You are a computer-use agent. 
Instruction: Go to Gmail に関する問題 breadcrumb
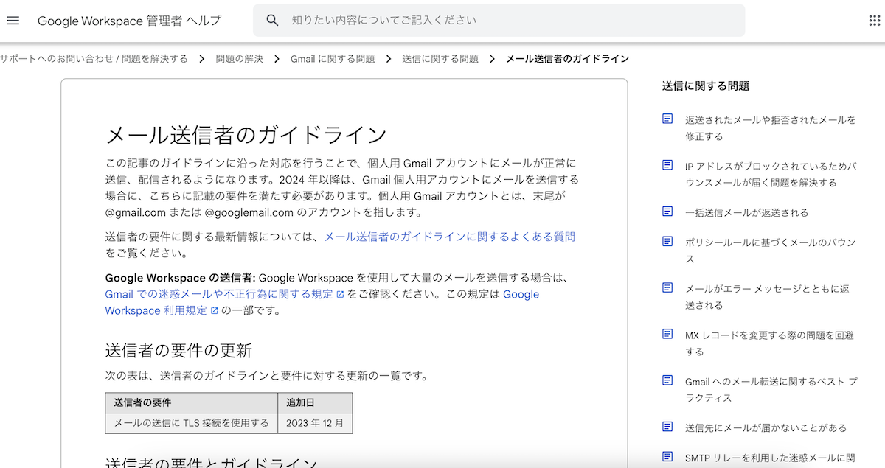coord(333,59)
